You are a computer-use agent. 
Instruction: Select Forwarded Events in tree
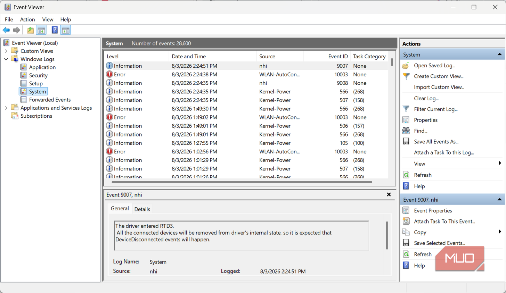(x=50, y=100)
